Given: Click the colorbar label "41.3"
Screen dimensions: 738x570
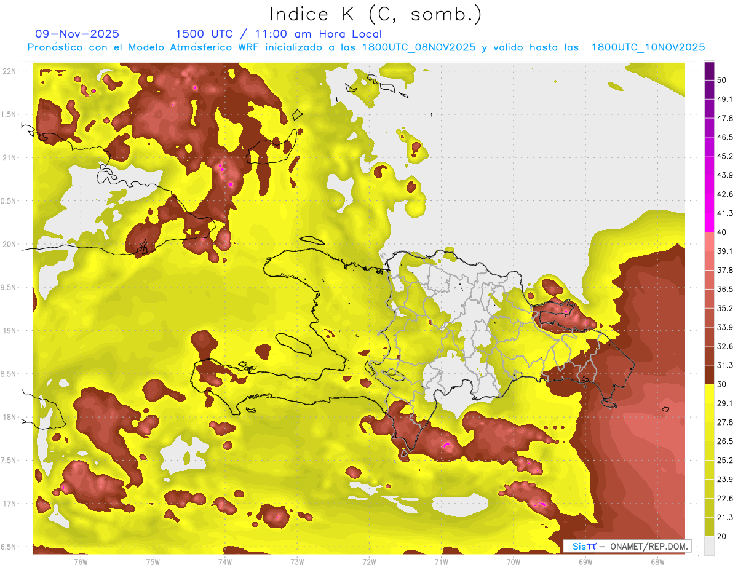Looking at the screenshot, I should pyautogui.click(x=725, y=213).
